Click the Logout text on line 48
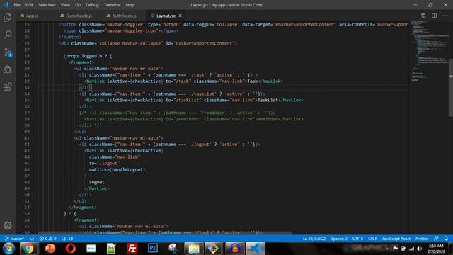 click(96, 182)
